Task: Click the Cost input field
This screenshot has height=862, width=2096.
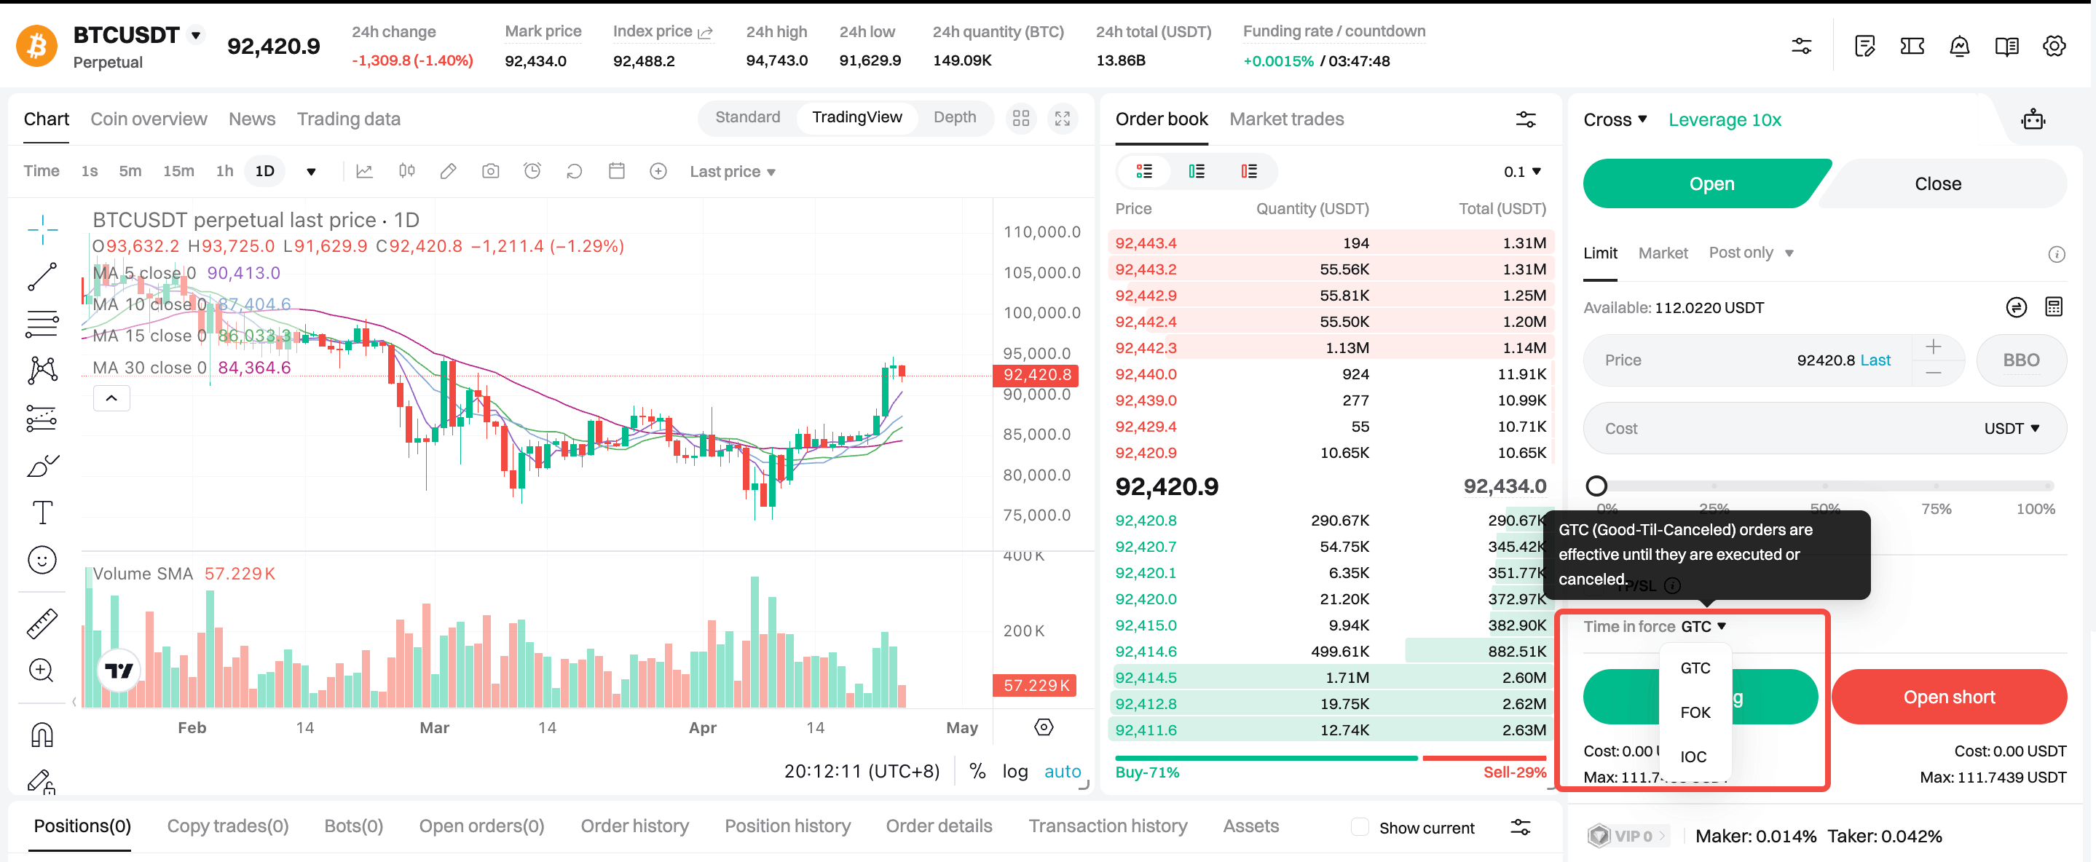Action: 1774,429
